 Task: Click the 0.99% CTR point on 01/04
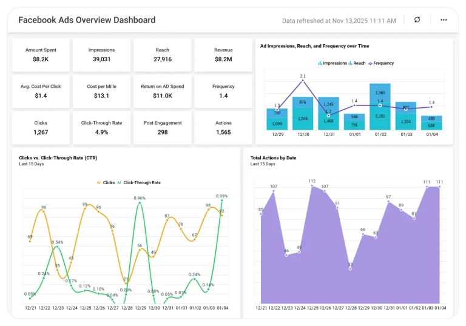[222, 201]
